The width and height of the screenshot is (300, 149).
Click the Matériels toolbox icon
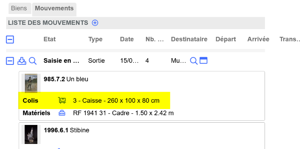click(62, 113)
